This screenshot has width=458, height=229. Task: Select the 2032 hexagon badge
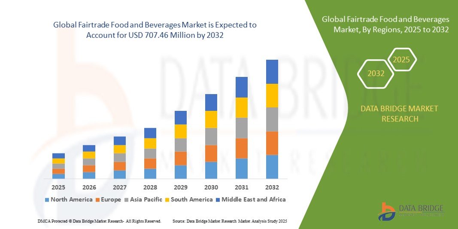tap(376, 73)
